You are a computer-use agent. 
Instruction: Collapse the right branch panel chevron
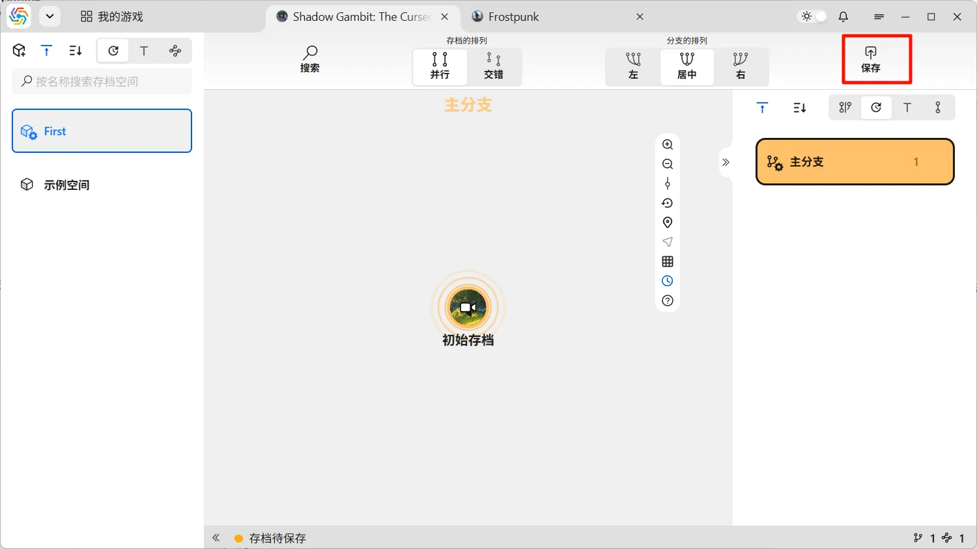(x=726, y=163)
